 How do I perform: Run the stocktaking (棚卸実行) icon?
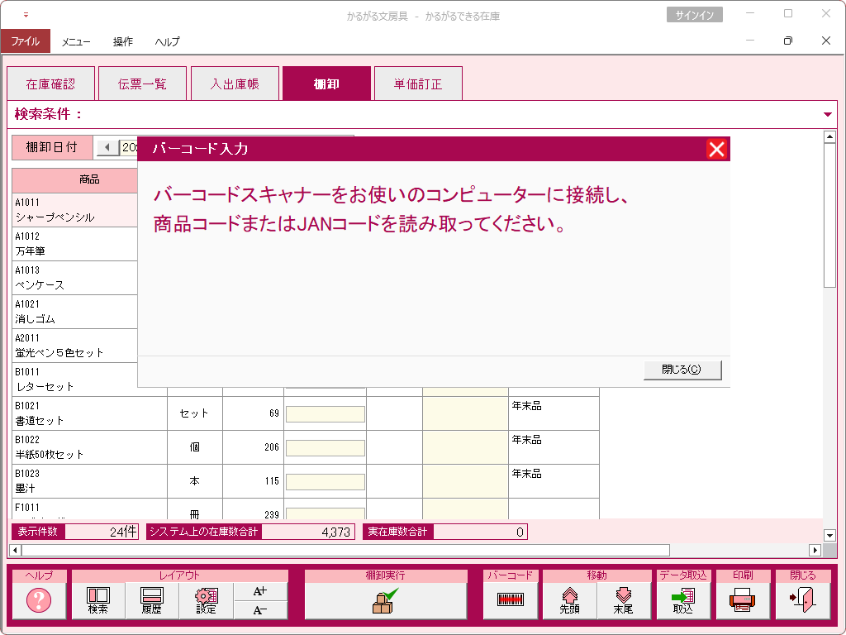[385, 600]
